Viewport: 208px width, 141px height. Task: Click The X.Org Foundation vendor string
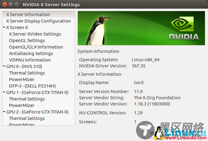coord(157,98)
